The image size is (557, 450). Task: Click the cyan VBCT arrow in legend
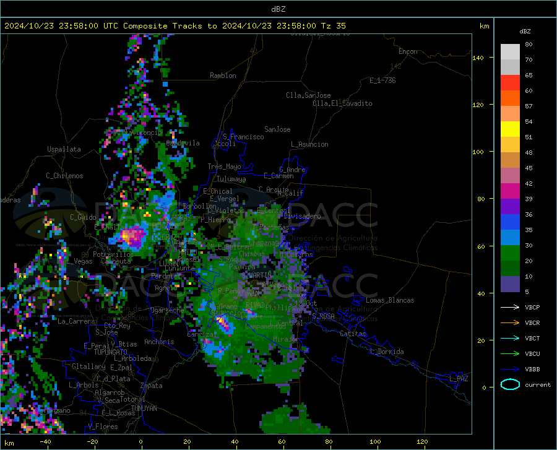tap(510, 338)
